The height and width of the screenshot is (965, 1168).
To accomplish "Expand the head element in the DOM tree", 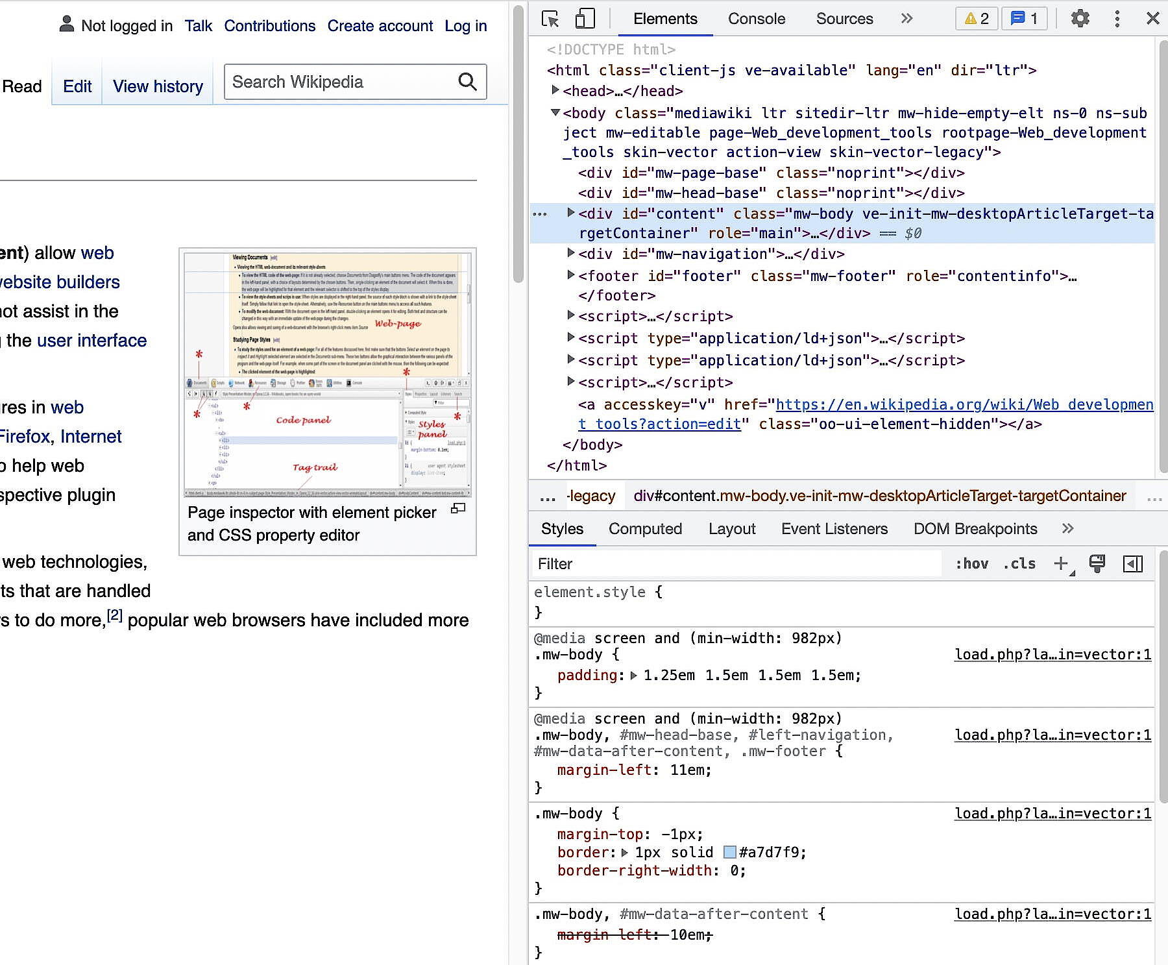I will 556,91.
